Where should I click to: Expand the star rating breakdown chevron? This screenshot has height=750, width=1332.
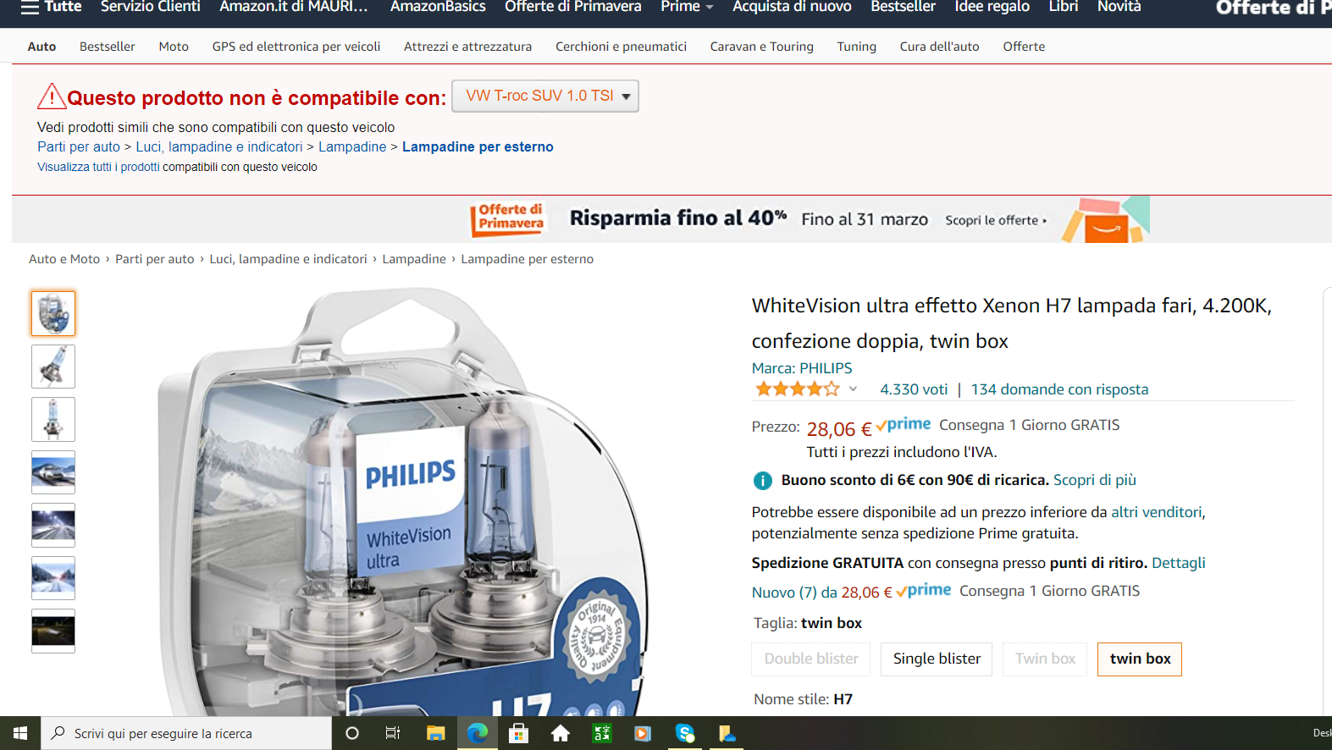[853, 389]
